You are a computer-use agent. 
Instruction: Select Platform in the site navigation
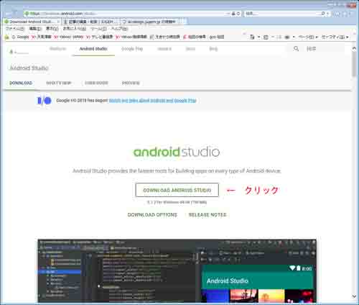(57, 49)
